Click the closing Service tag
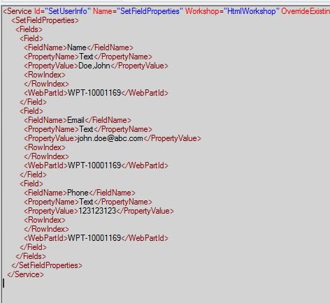Image resolution: width=330 pixels, height=303 pixels. 25,274
